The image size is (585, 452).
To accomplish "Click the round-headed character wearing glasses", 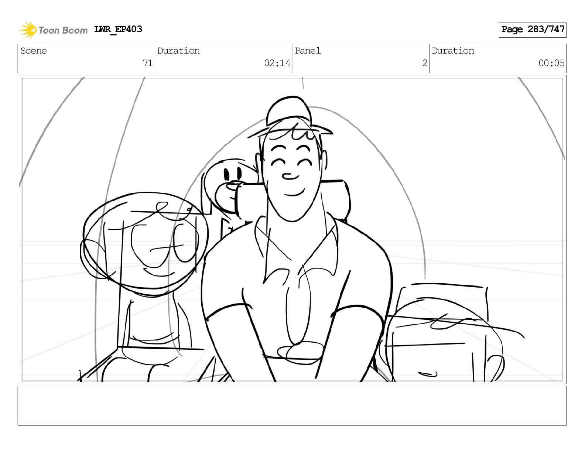I will click(x=144, y=240).
